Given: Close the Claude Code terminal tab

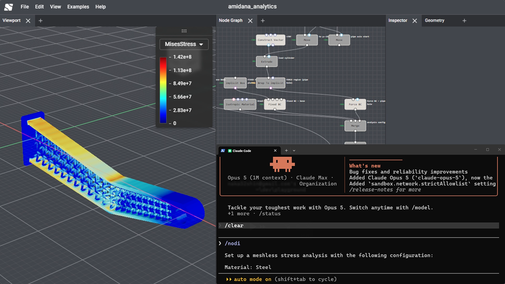Looking at the screenshot, I should pyautogui.click(x=275, y=151).
